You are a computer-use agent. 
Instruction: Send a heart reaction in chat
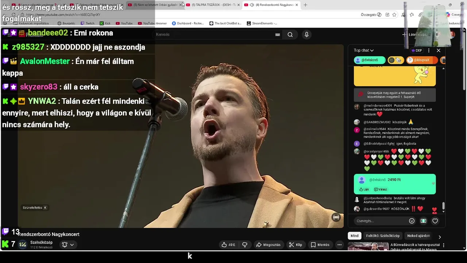[x=435, y=221]
